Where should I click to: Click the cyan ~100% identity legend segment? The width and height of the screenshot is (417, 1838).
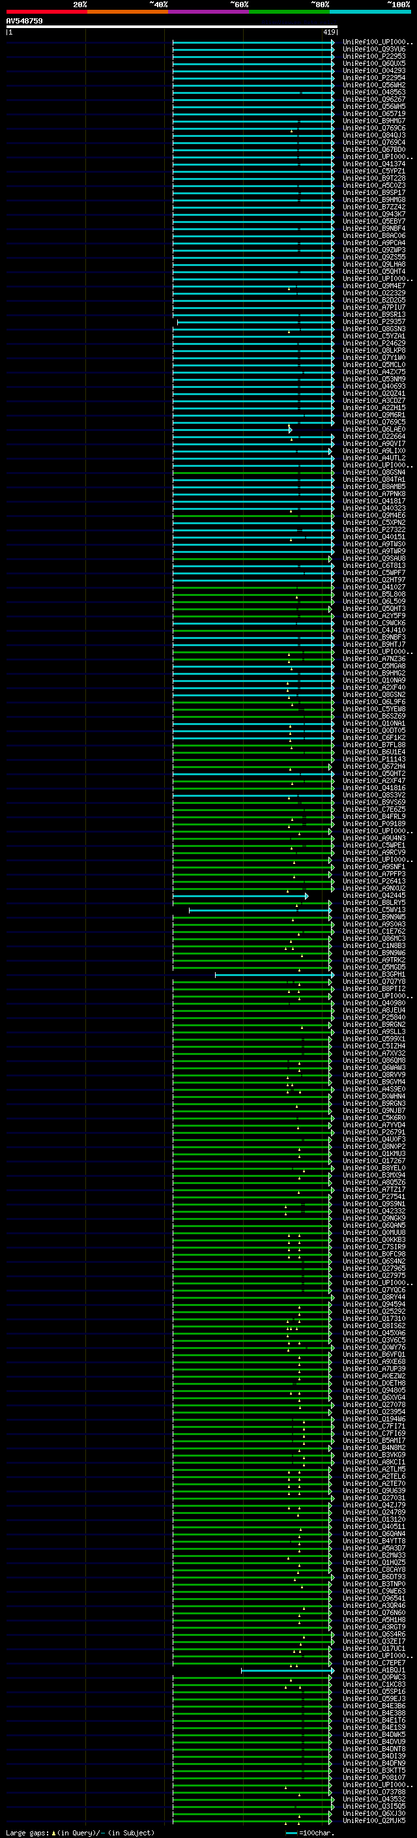(371, 12)
